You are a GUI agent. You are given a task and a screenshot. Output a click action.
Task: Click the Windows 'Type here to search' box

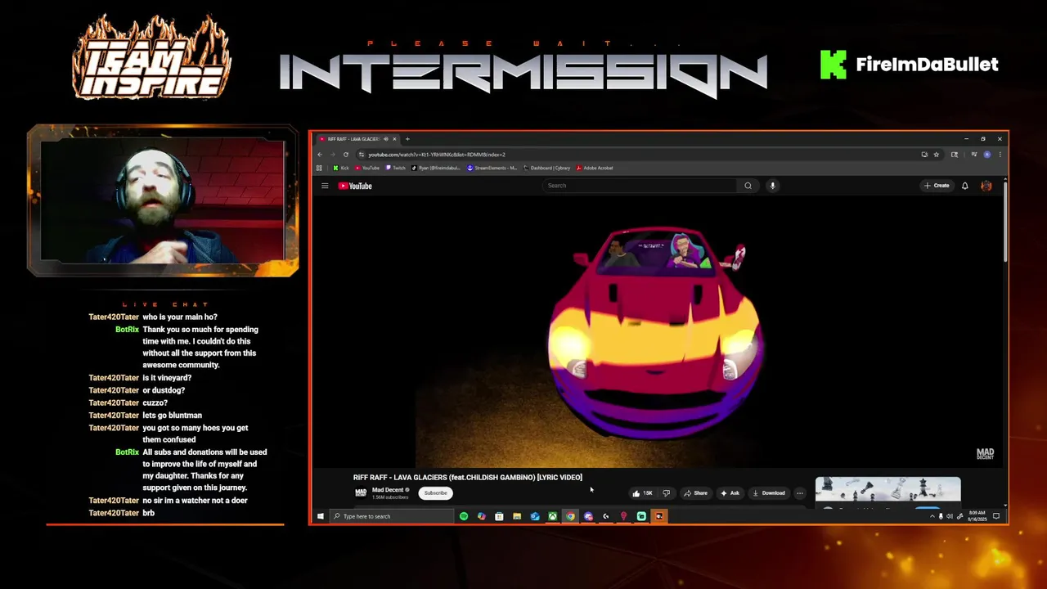(x=392, y=516)
